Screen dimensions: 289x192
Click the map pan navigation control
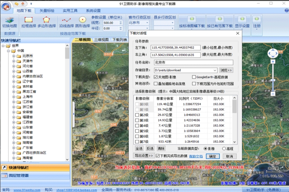[x=273, y=54]
